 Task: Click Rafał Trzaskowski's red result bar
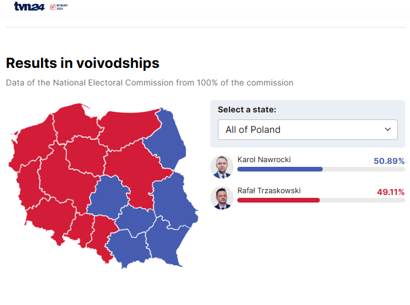[278, 200]
